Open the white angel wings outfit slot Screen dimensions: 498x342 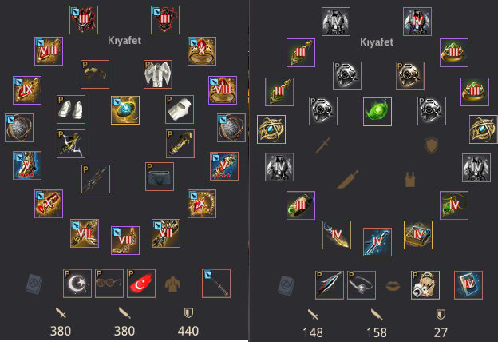point(158,74)
